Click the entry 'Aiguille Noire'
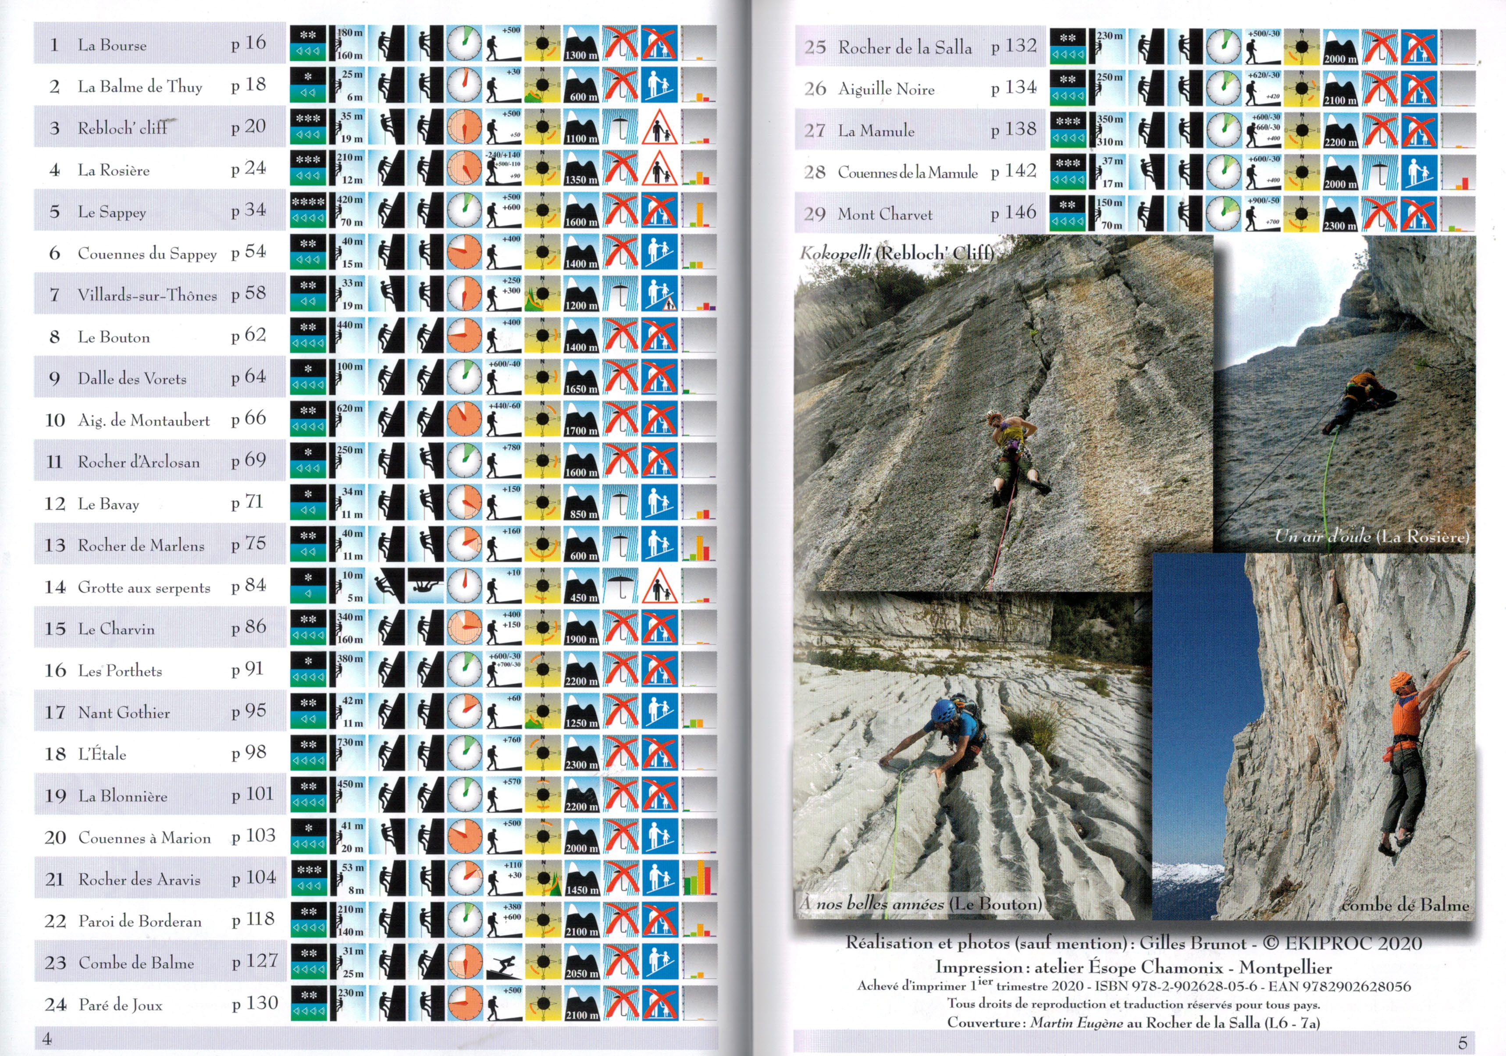Viewport: 1506px width, 1056px height. 886,89
